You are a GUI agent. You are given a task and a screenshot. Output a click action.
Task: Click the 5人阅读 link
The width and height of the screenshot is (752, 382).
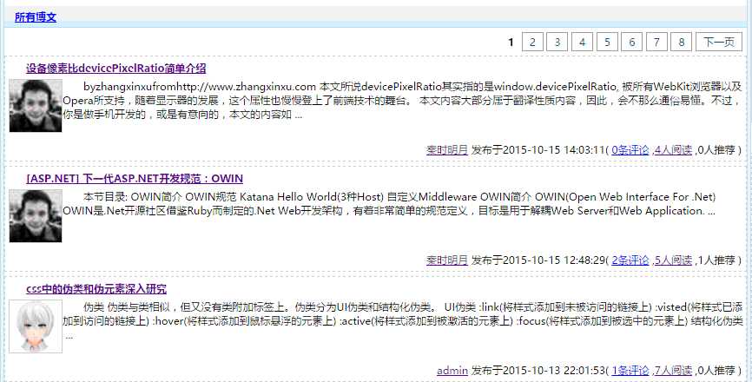point(673,260)
